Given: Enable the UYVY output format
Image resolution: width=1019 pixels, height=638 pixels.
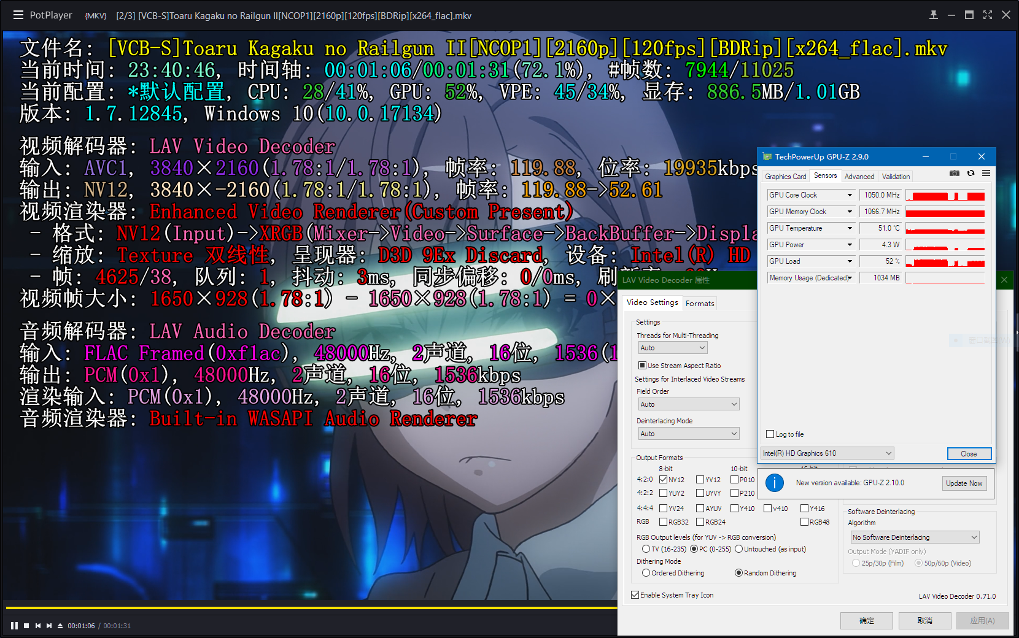Looking at the screenshot, I should (x=700, y=493).
